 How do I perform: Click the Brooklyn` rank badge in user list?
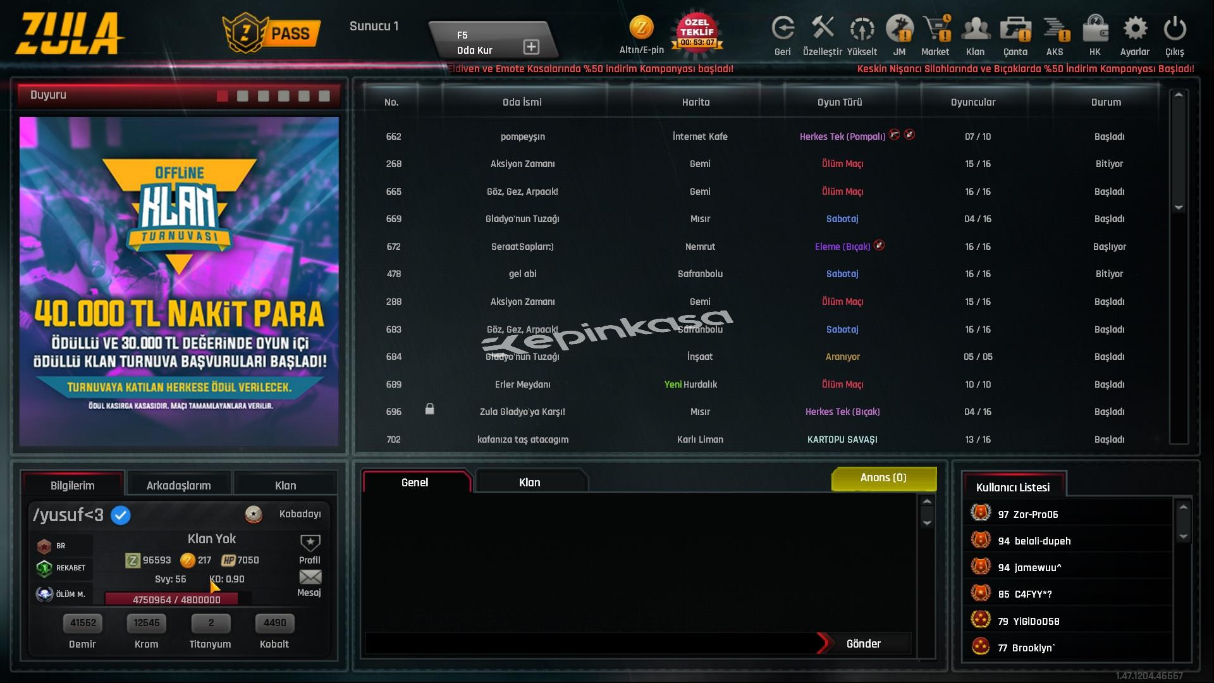[x=981, y=646]
